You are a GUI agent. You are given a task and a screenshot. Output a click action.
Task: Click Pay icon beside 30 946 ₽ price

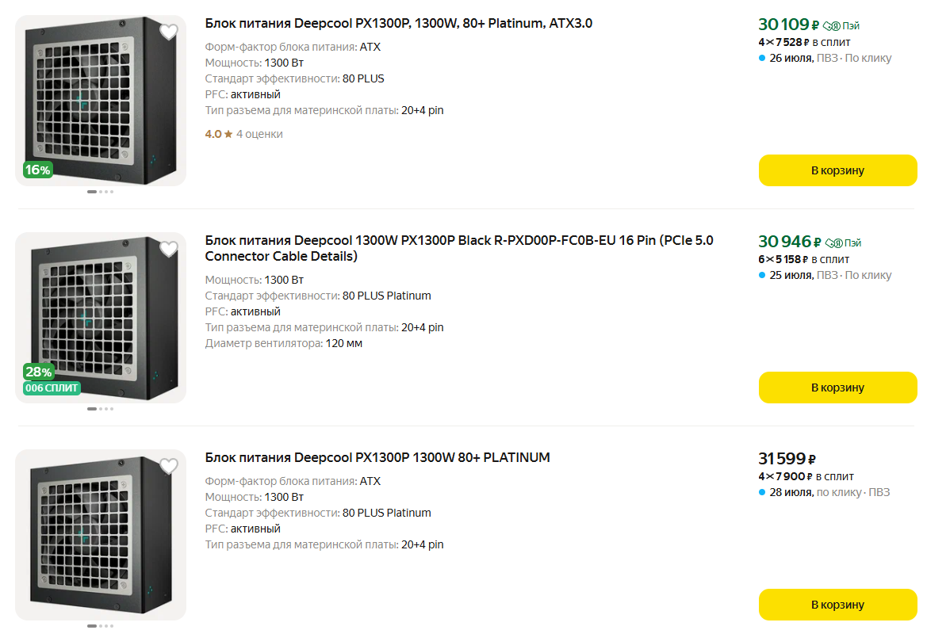pos(842,242)
